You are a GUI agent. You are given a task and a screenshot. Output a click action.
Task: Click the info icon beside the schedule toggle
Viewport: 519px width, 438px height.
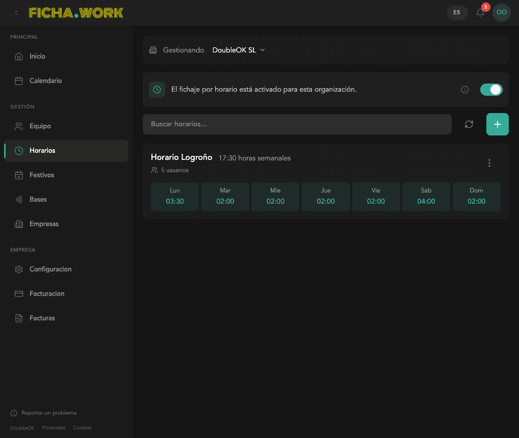[x=464, y=89]
